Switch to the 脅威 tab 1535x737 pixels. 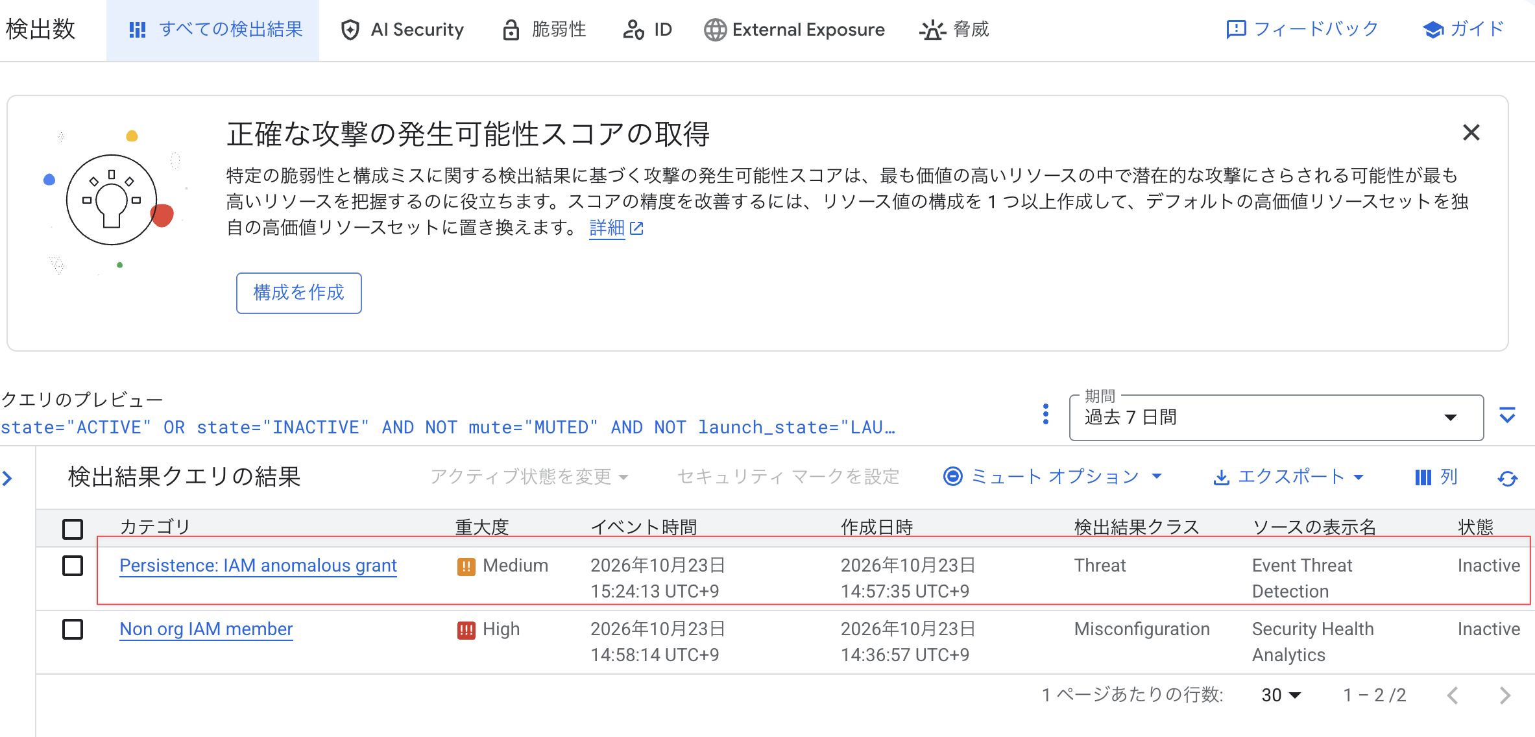pyautogui.click(x=954, y=30)
